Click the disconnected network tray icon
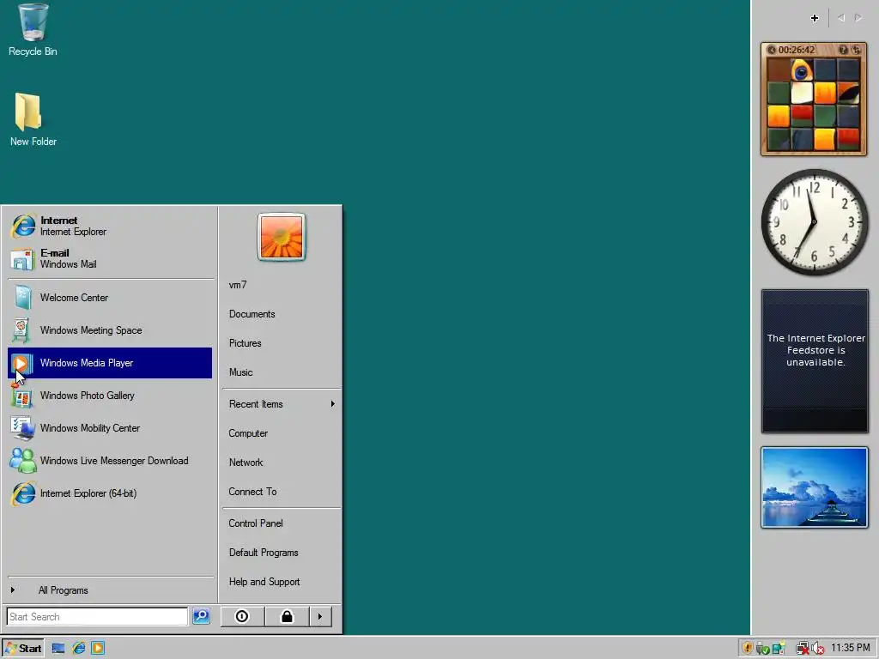Image resolution: width=879 pixels, height=659 pixels. (x=803, y=649)
